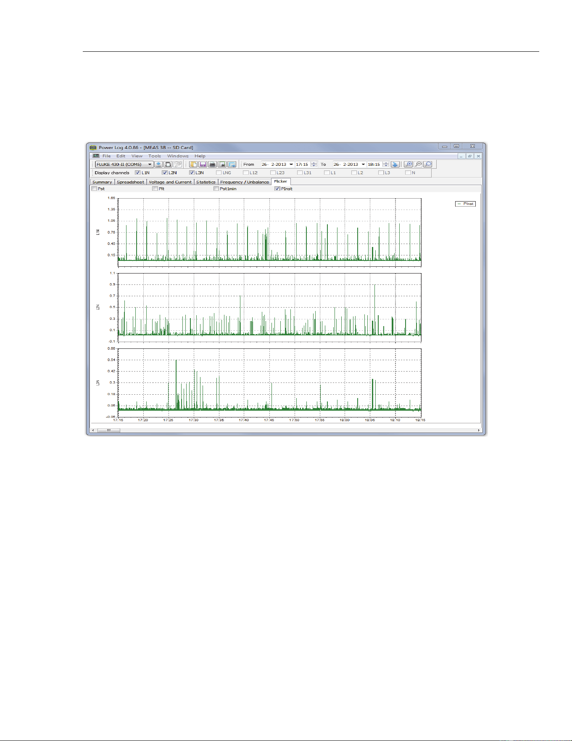Screen dimensions: 572x741
Task: Click the print icon in toolbar
Action: coord(213,165)
